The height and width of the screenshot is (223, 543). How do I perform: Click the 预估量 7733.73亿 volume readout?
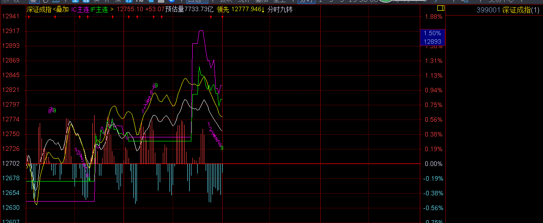189,9
